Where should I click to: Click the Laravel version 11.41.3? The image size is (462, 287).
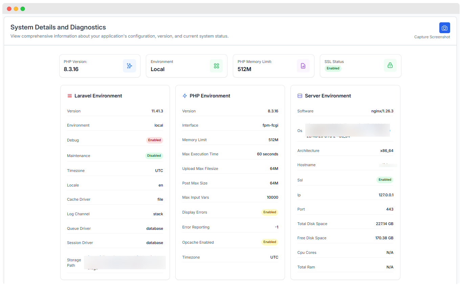point(157,111)
